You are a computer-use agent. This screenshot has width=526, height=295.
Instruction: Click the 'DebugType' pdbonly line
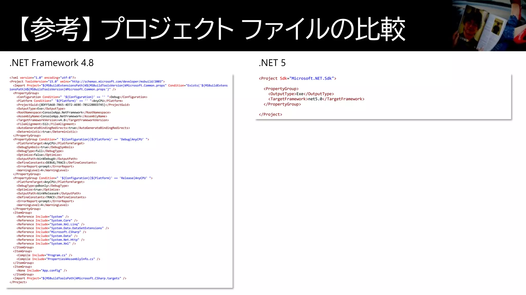(x=43, y=186)
